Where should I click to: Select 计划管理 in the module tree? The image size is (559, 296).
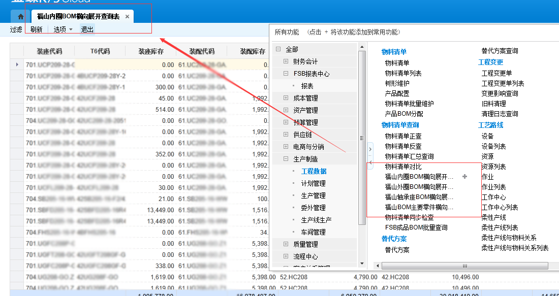click(x=313, y=183)
